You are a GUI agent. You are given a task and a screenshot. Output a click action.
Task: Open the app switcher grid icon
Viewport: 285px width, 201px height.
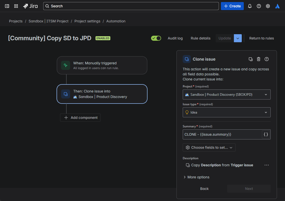16,6
